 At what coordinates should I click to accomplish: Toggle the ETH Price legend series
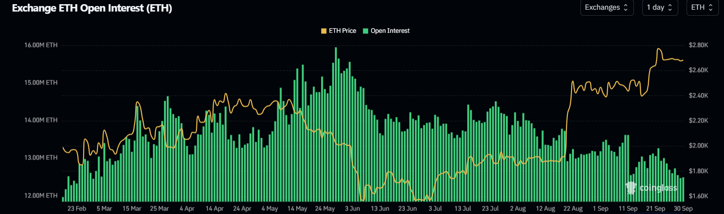338,31
